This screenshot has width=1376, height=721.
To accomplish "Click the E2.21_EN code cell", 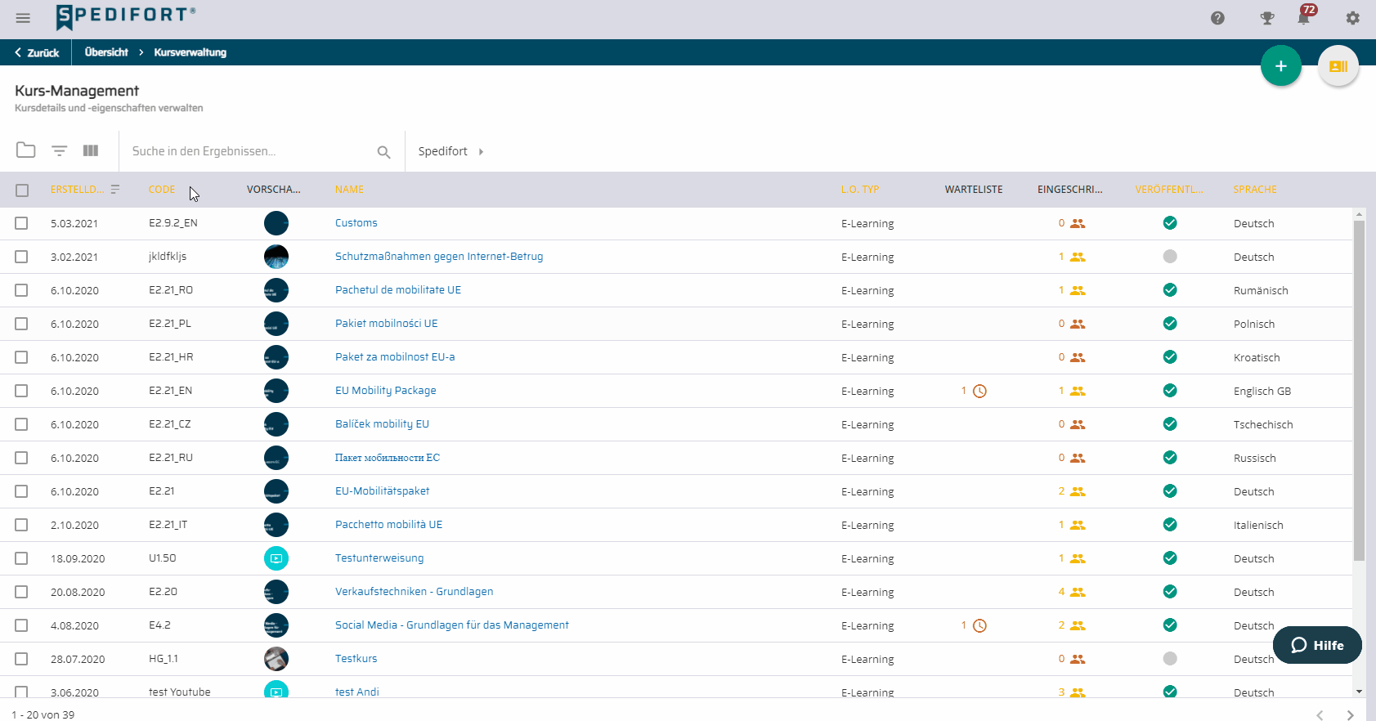I will click(x=171, y=391).
